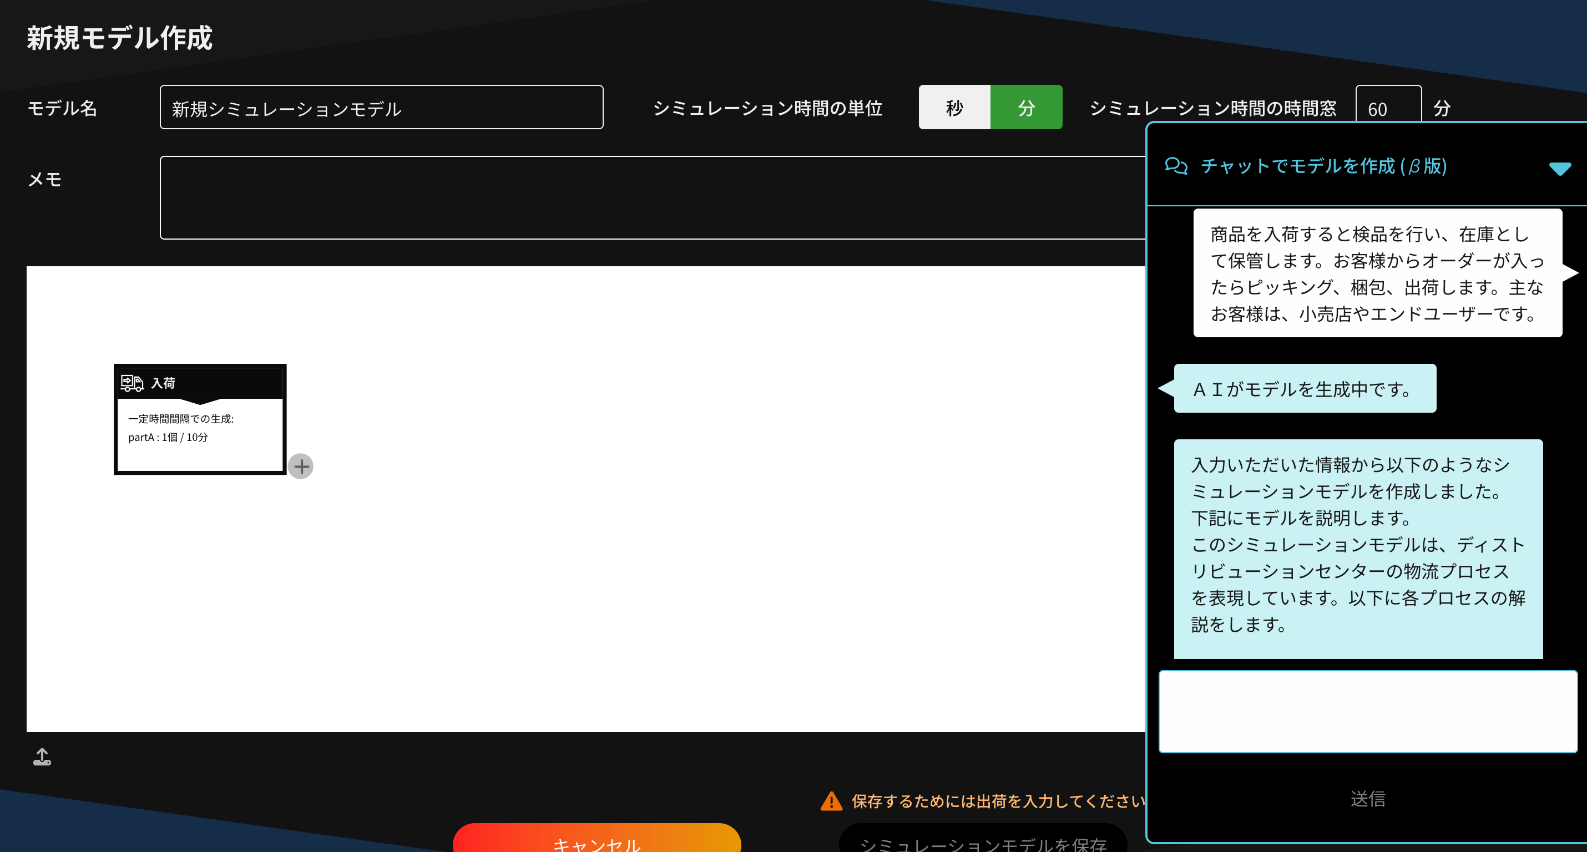Click チャットでモデルを作成 header title

(1323, 166)
